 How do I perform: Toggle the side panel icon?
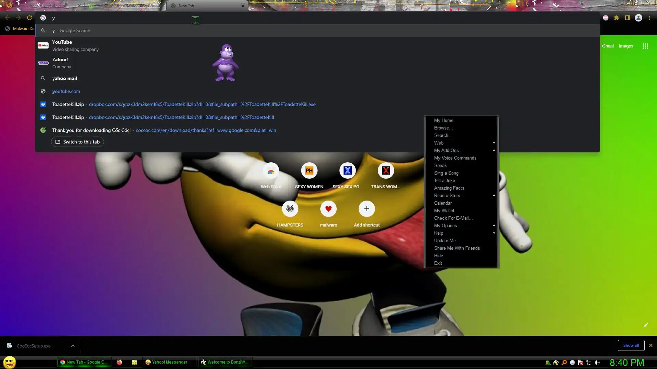point(628,18)
